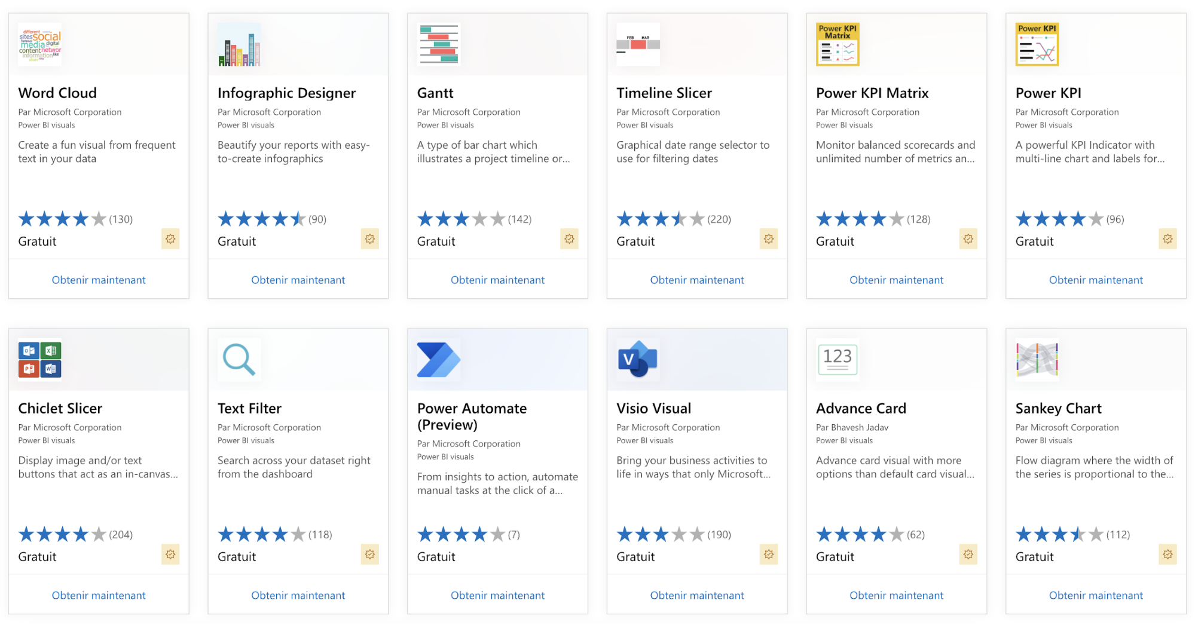This screenshot has width=1195, height=625.
Task: Click certification badge on Timeline Slicer card
Action: pos(769,239)
